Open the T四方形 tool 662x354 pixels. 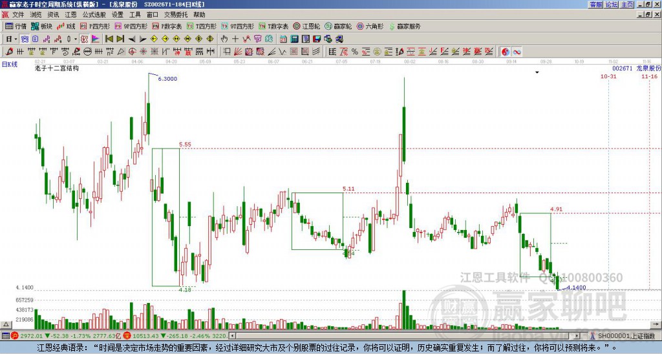click(202, 26)
